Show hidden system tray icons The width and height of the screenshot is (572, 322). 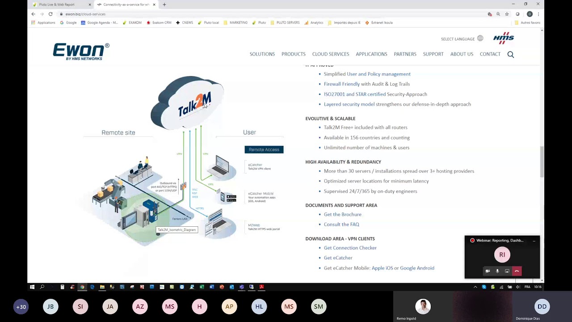click(475, 287)
